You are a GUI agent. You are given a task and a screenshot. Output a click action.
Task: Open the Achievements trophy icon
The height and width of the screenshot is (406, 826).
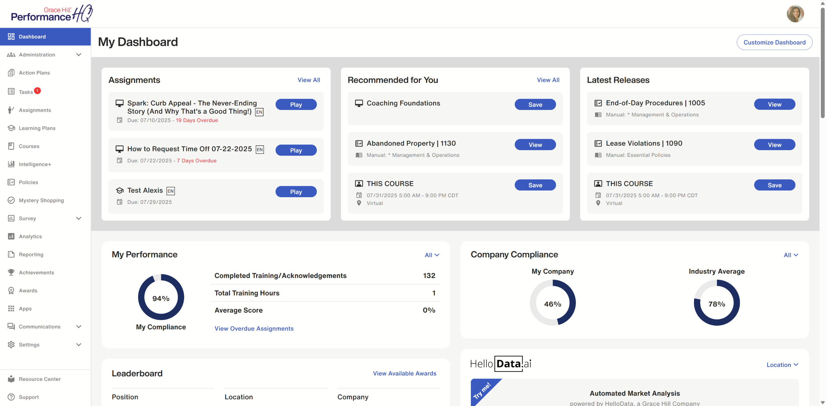(11, 272)
